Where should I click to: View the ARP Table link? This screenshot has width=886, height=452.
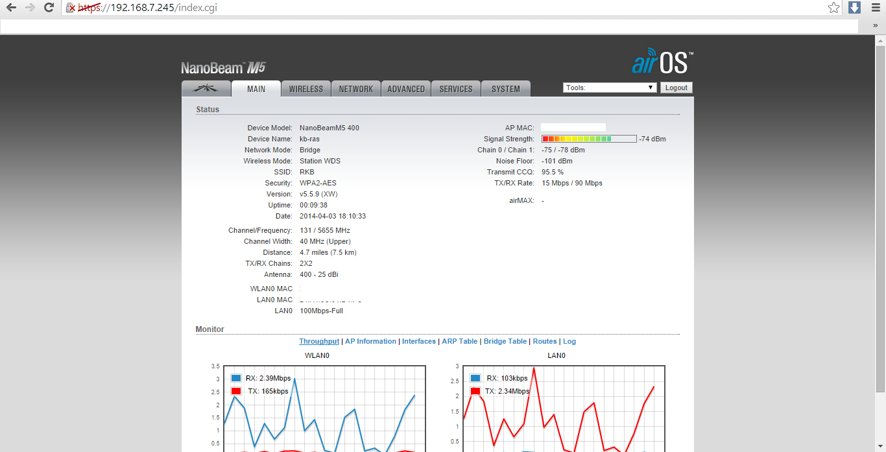pos(459,341)
